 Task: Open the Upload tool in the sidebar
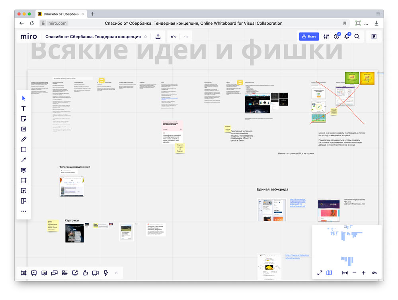point(23,191)
